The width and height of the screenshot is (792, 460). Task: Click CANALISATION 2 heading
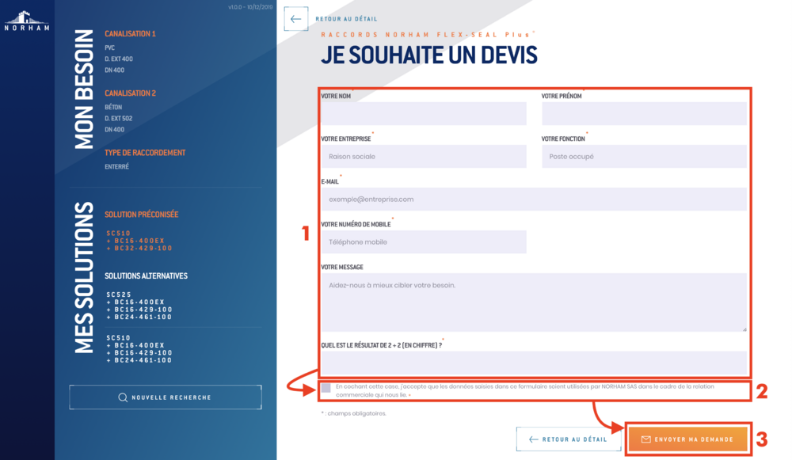[131, 93]
